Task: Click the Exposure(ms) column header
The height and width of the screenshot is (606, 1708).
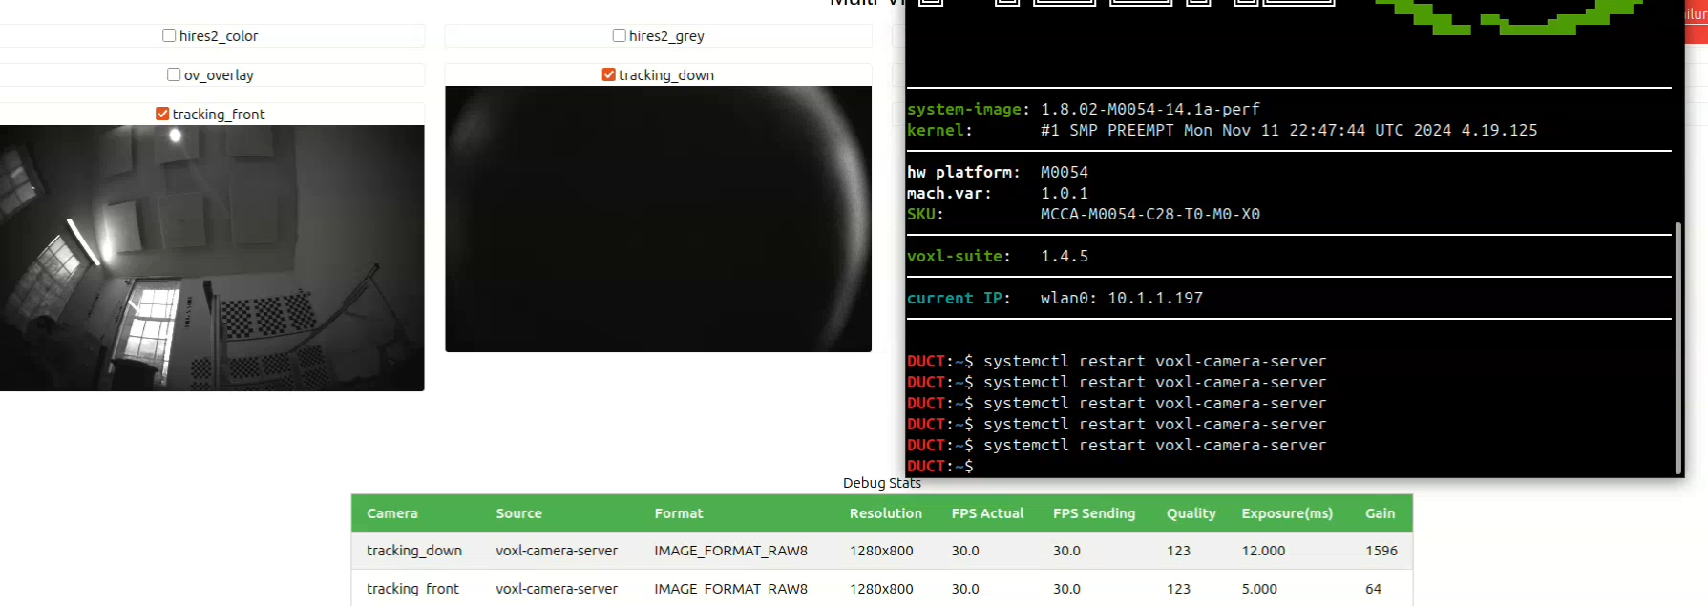Action: 1286,513
